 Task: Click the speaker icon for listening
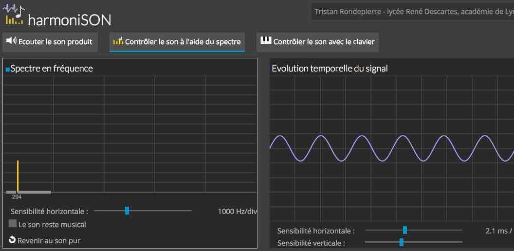(x=11, y=41)
